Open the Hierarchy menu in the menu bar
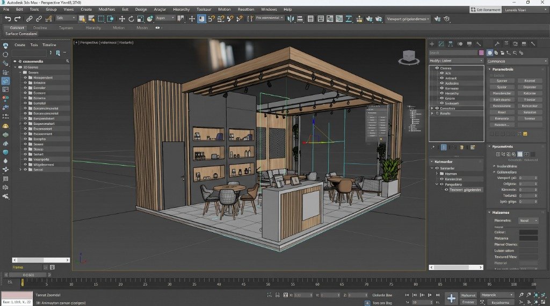550x306 pixels. [x=182, y=10]
